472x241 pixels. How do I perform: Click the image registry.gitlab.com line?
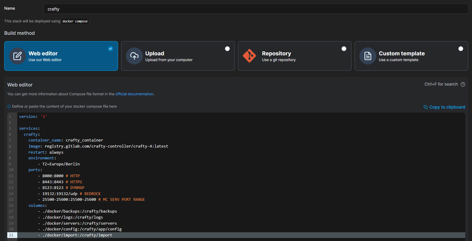(98, 146)
